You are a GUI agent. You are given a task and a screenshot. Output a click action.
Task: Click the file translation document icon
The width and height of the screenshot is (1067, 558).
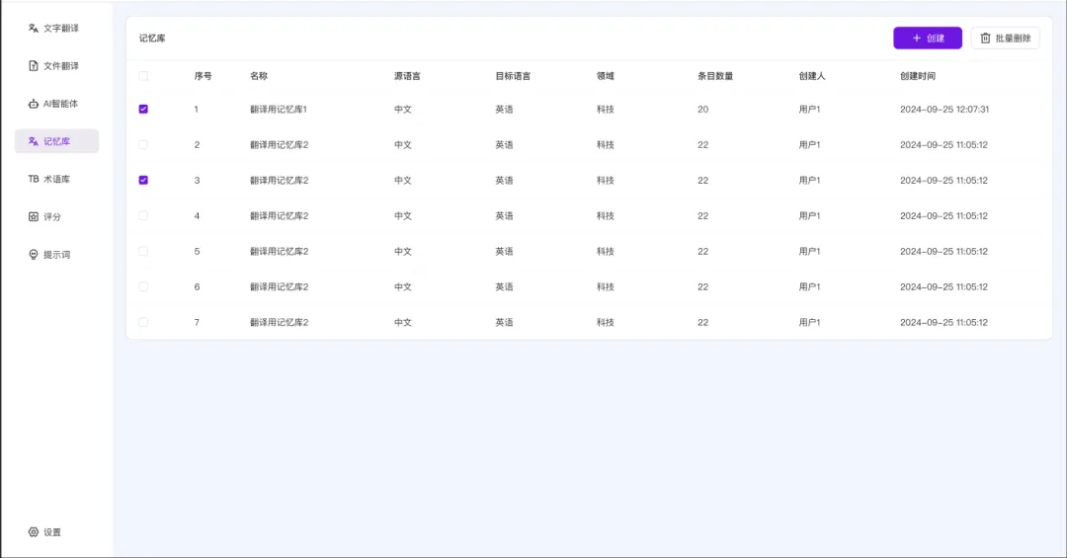[34, 66]
